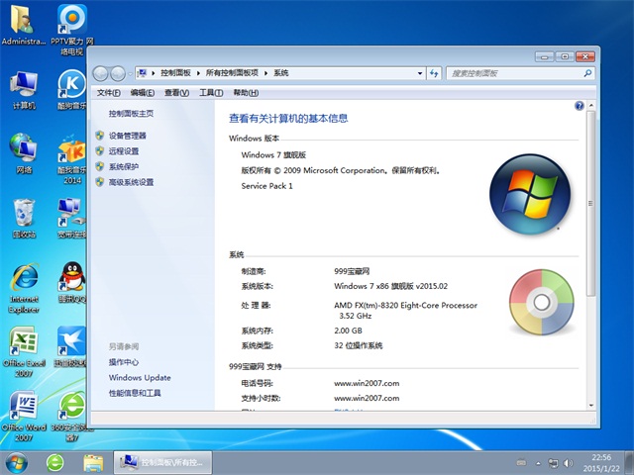Image resolution: width=634 pixels, height=475 pixels.
Task: Open the 查看(V) menu
Action: coord(176,93)
